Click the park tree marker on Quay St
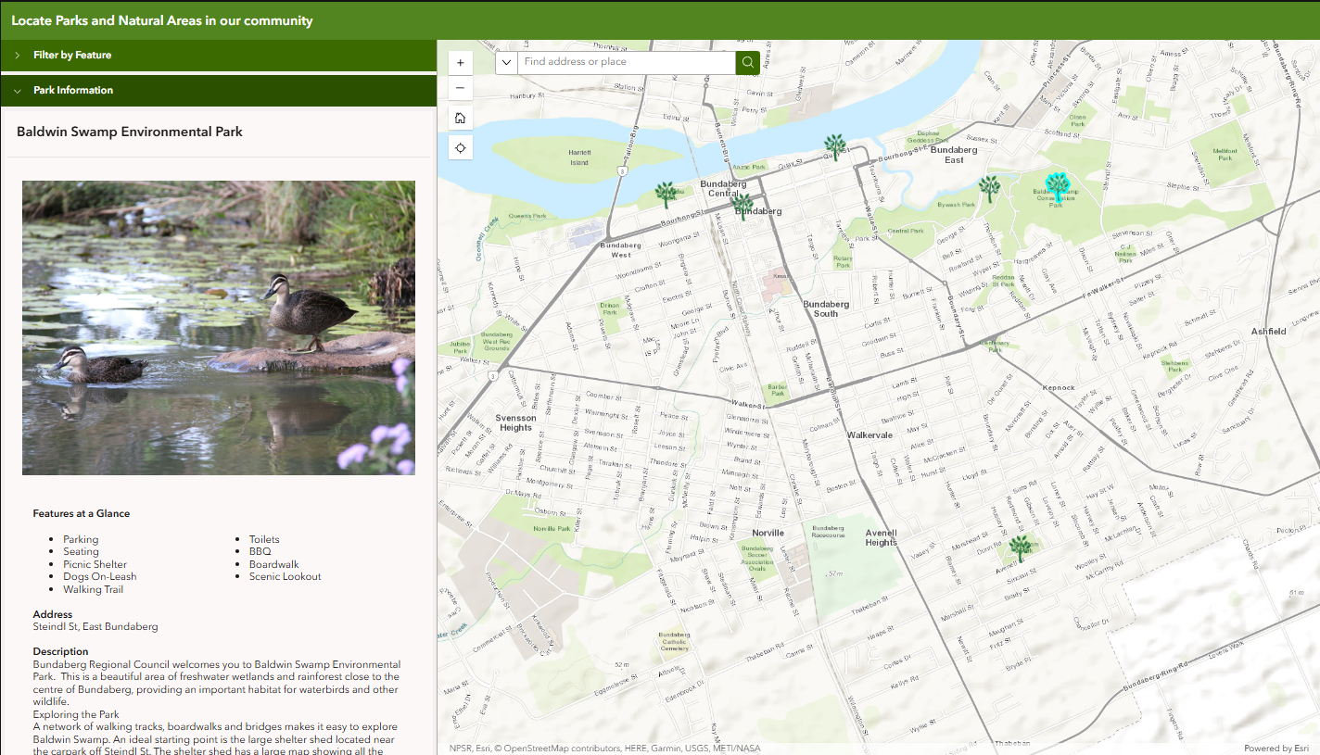The width and height of the screenshot is (1320, 755). [835, 146]
